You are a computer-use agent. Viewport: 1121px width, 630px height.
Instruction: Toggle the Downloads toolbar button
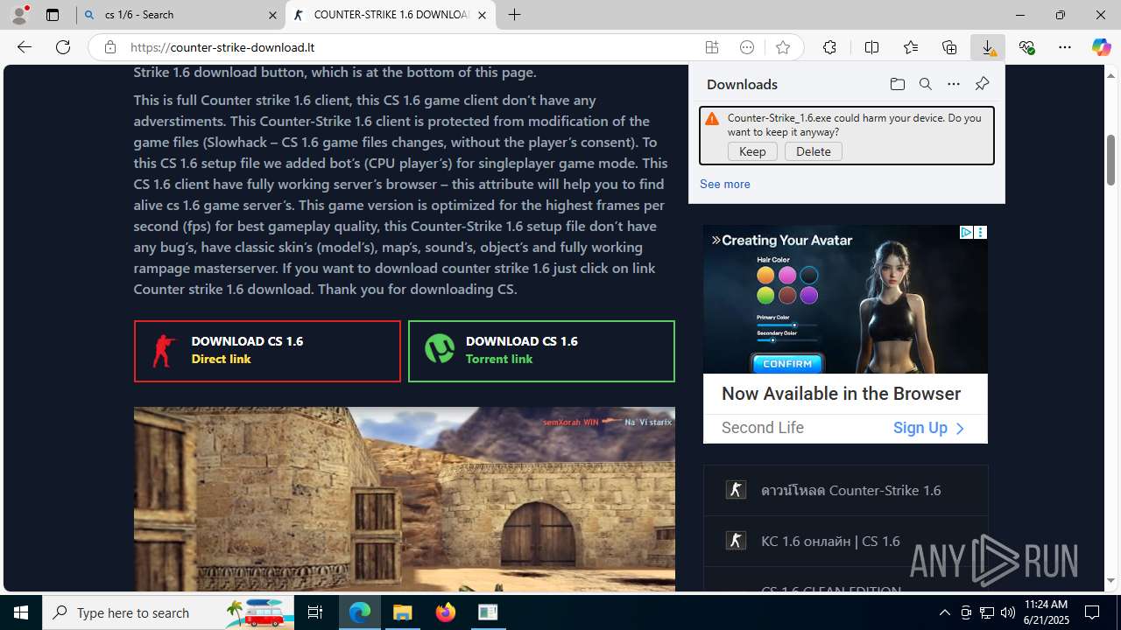988,47
